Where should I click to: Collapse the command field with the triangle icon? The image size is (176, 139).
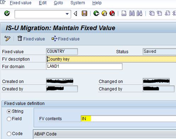tap(75, 13)
